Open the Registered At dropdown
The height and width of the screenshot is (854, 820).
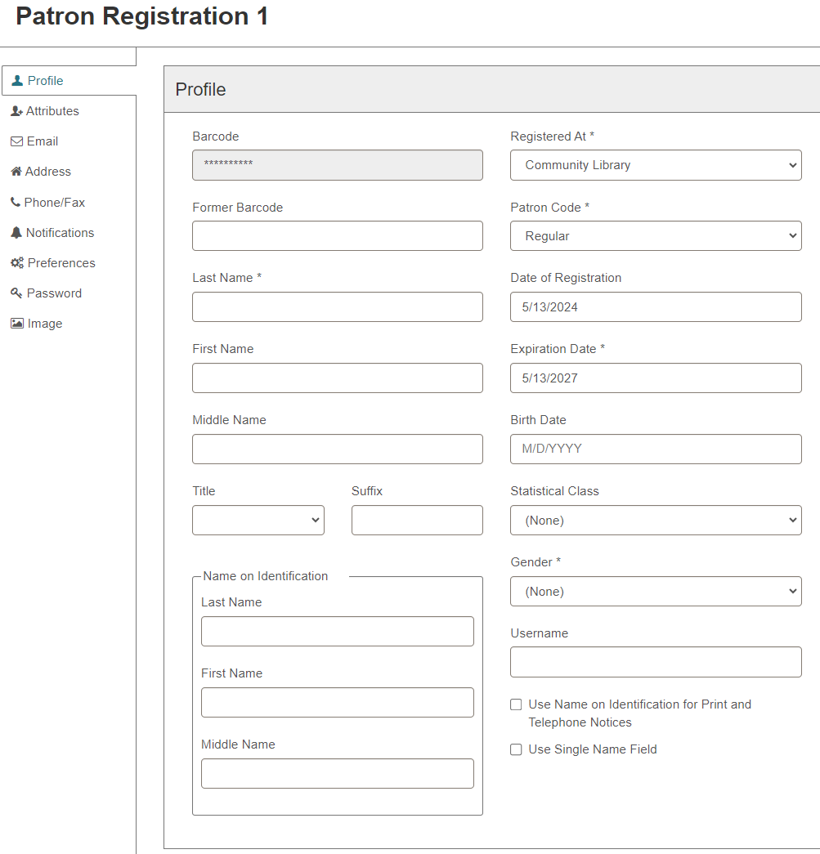[656, 165]
